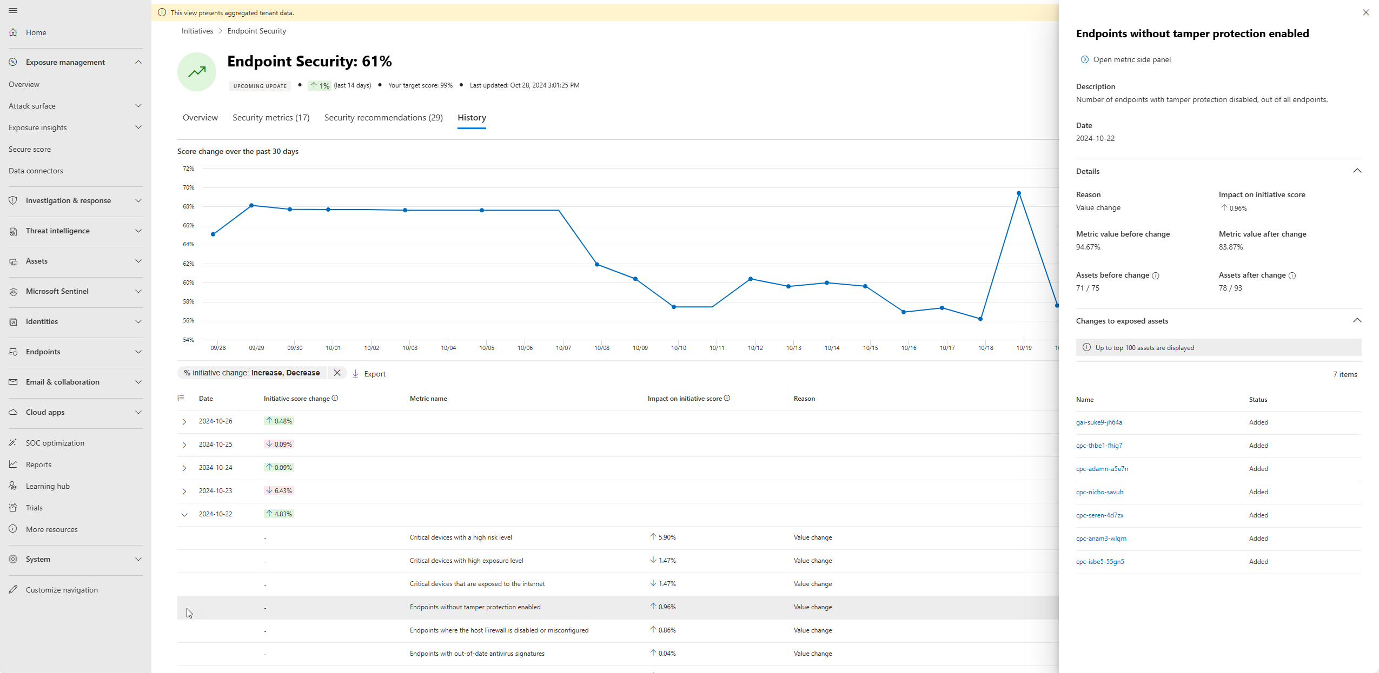The image size is (1379, 673).
Task: Collapse the Exposure management menu
Action: click(138, 62)
